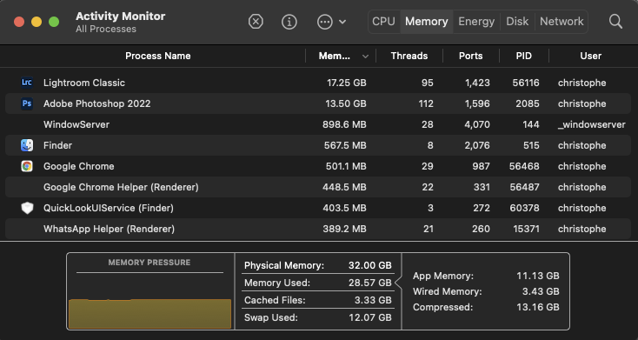Select WhatsApp Helper (Renderer) process name
The image size is (638, 340).
click(109, 229)
